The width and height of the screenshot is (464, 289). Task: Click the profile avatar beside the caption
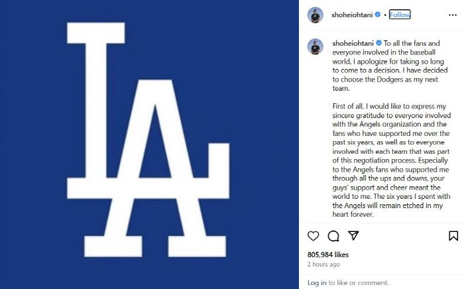pos(316,46)
